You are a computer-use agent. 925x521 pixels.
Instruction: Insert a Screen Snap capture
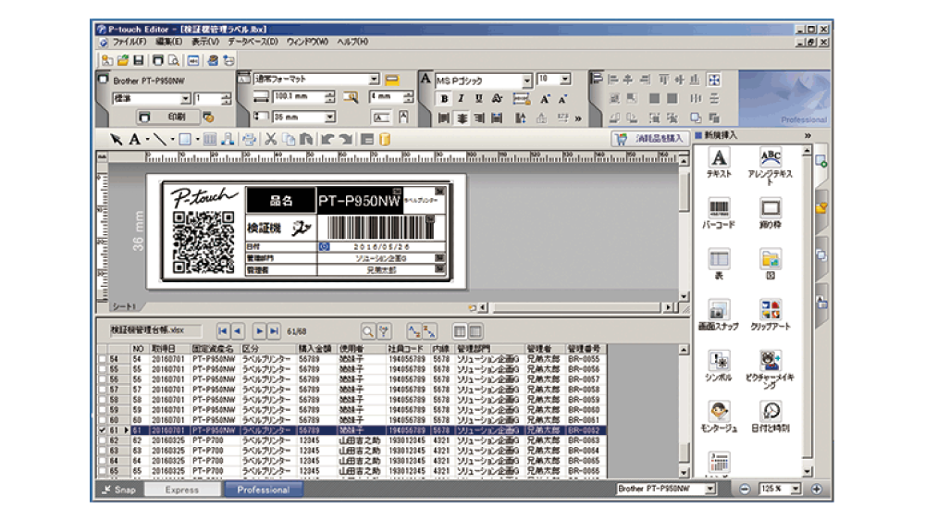[719, 315]
